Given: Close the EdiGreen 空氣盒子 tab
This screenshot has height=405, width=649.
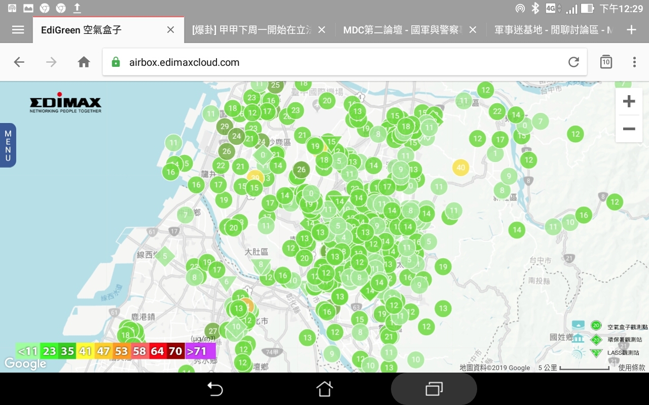Looking at the screenshot, I should tap(171, 30).
